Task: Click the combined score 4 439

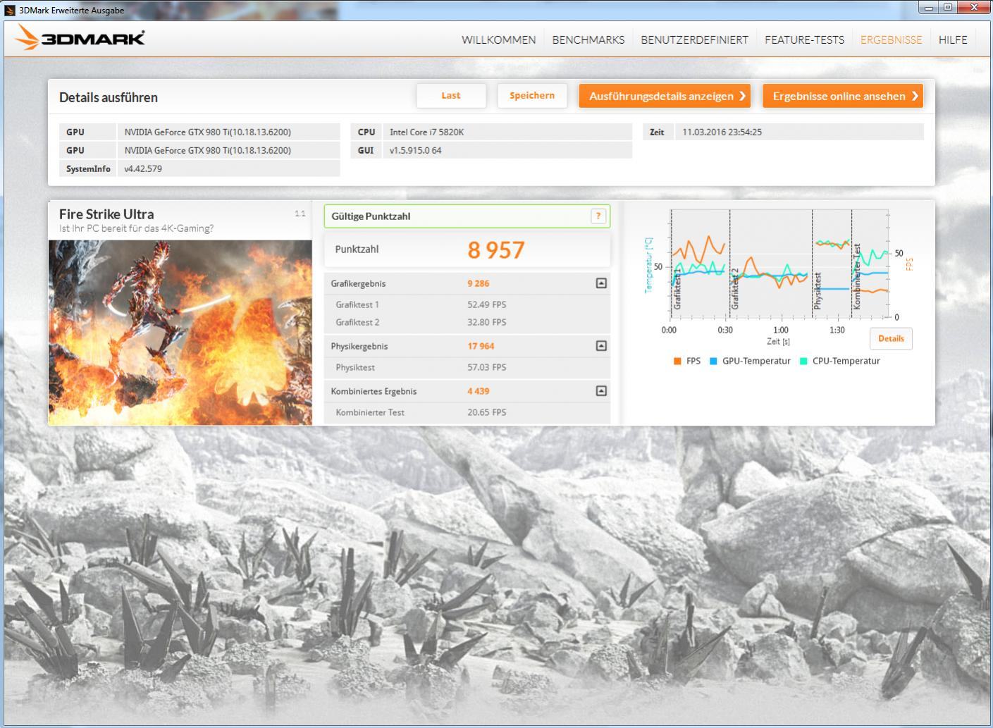Action: [478, 391]
